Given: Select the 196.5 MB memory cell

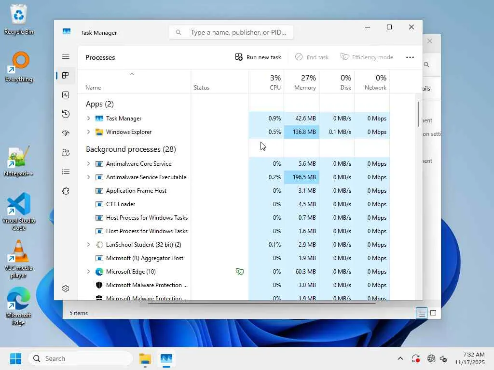Looking at the screenshot, I should point(302,177).
